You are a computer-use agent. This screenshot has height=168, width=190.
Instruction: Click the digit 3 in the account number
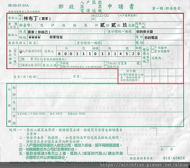click(109, 54)
